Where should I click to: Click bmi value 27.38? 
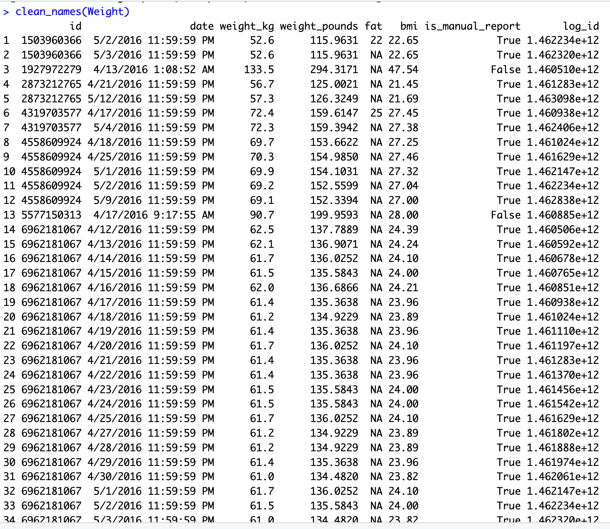coord(403,127)
